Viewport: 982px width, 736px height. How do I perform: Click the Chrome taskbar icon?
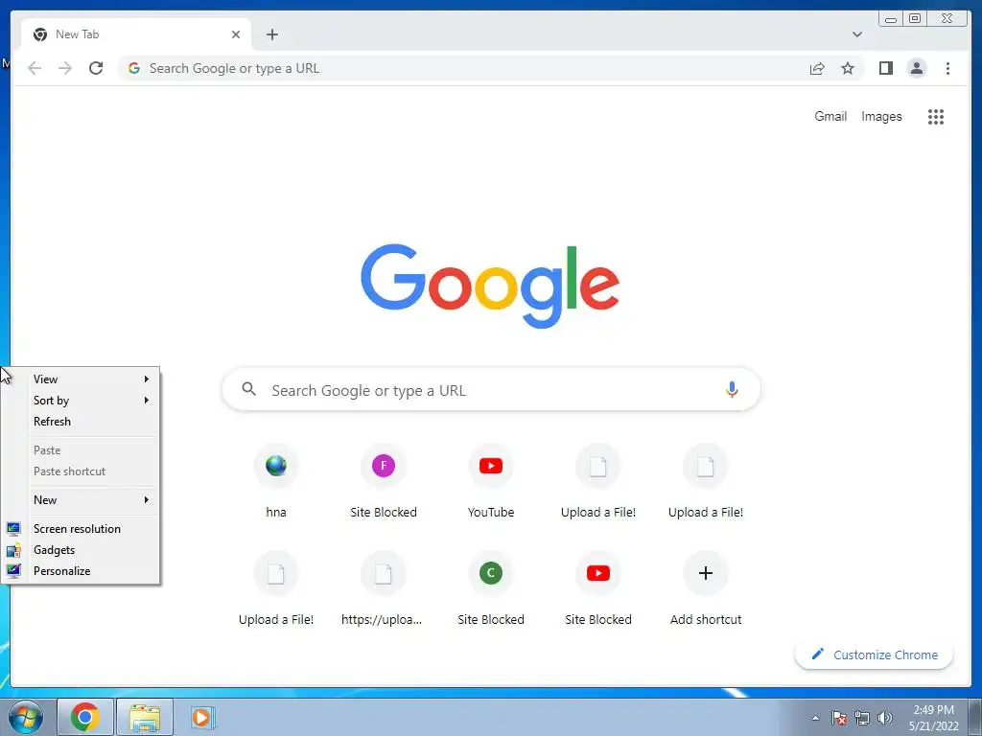point(85,717)
